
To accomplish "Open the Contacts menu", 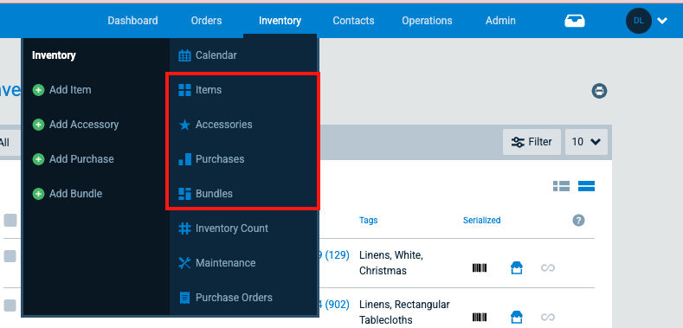I will [353, 21].
